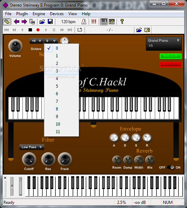Select option 1 in dropdown list
Viewport: 187px width, 208px height.
[62, 56]
